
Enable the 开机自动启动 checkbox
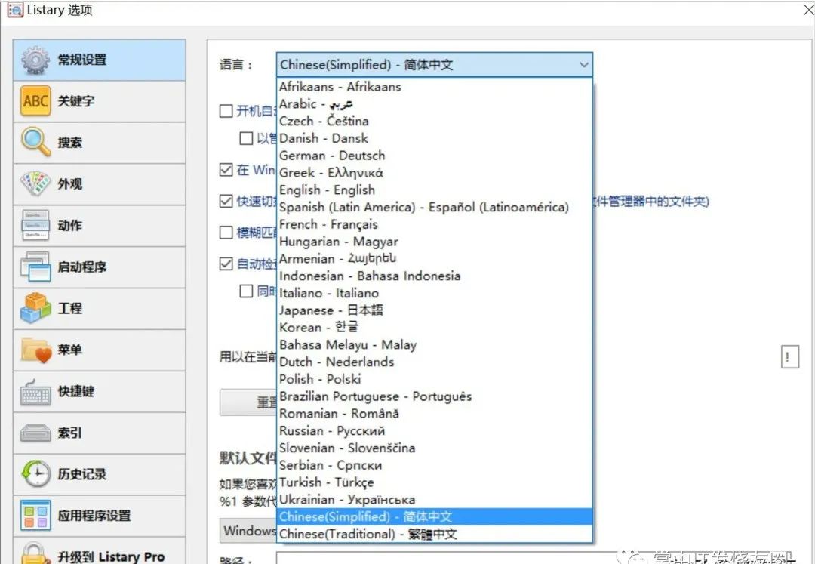(225, 111)
